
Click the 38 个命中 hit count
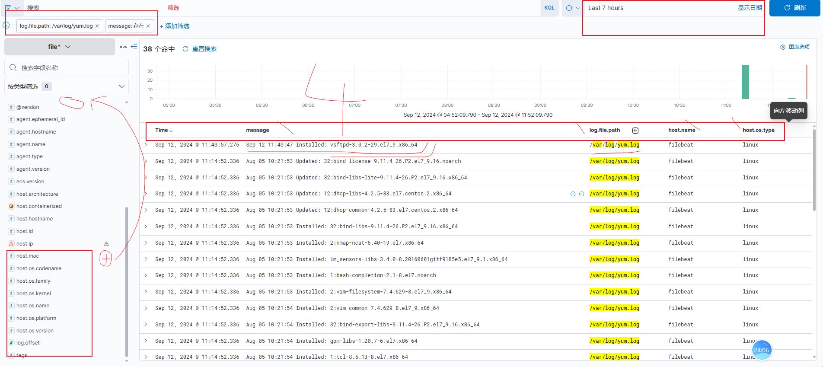(159, 49)
